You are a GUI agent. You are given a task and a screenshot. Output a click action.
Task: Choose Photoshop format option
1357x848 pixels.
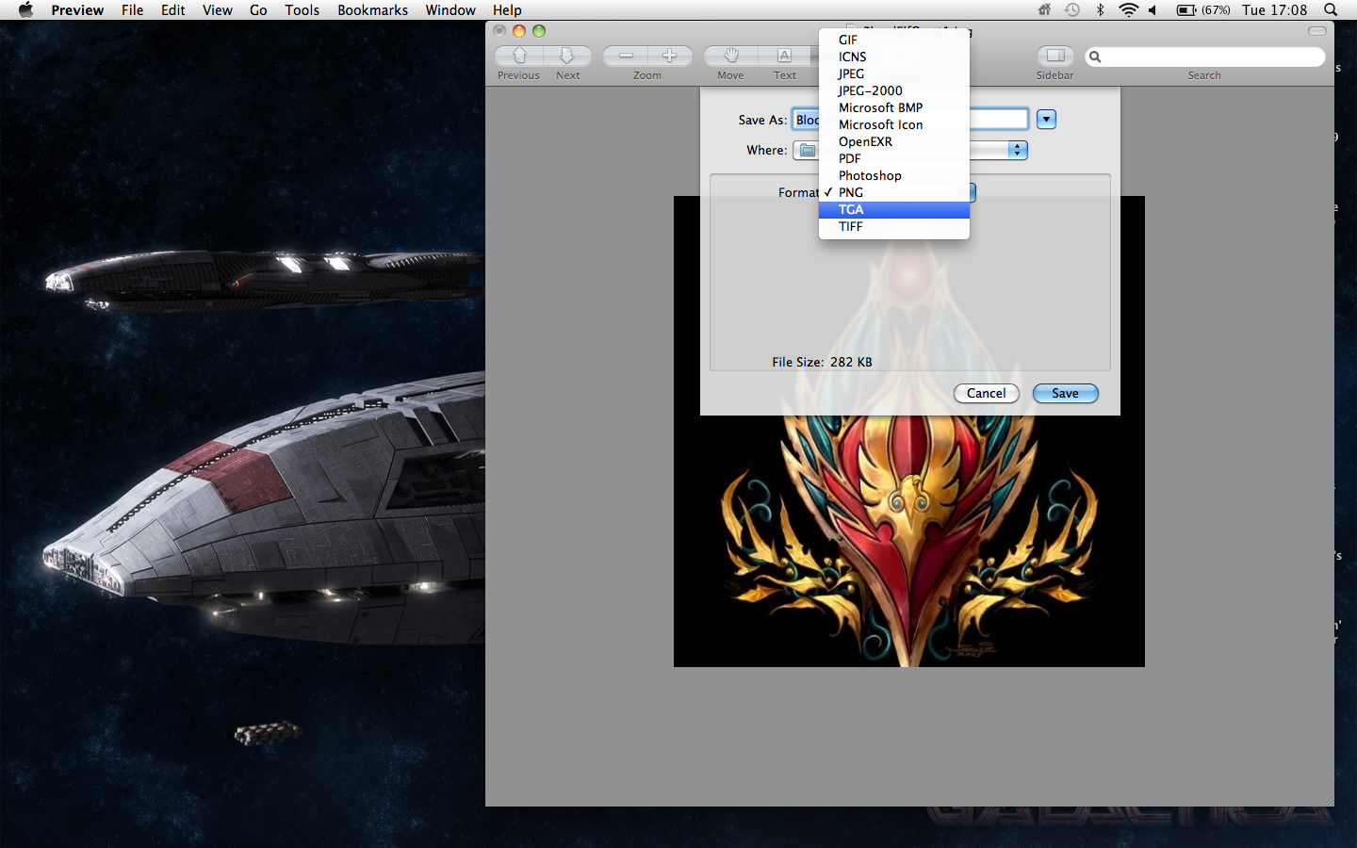[894, 175]
